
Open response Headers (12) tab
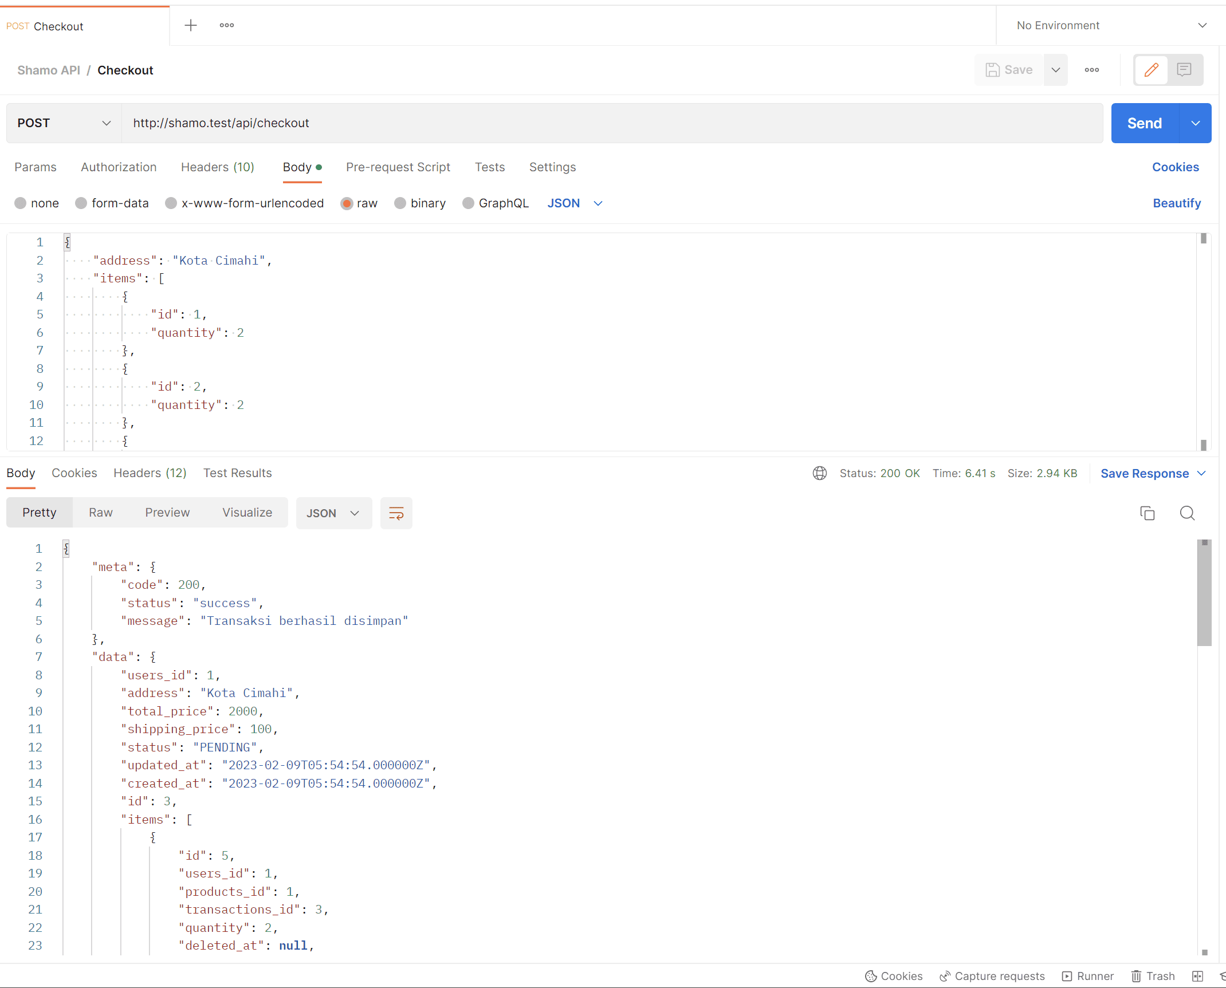[x=150, y=473]
